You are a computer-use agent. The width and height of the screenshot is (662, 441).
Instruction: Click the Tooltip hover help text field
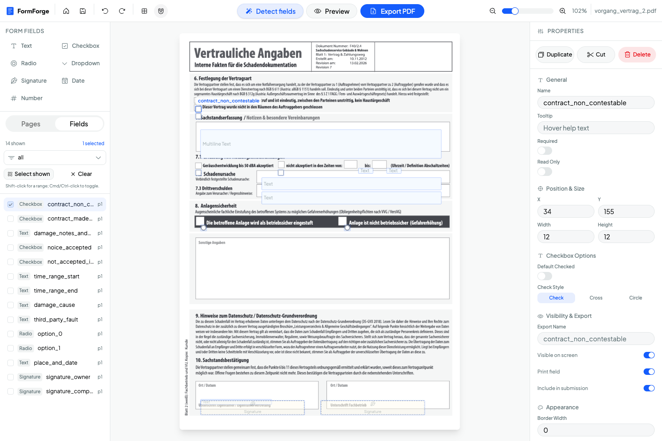click(596, 128)
